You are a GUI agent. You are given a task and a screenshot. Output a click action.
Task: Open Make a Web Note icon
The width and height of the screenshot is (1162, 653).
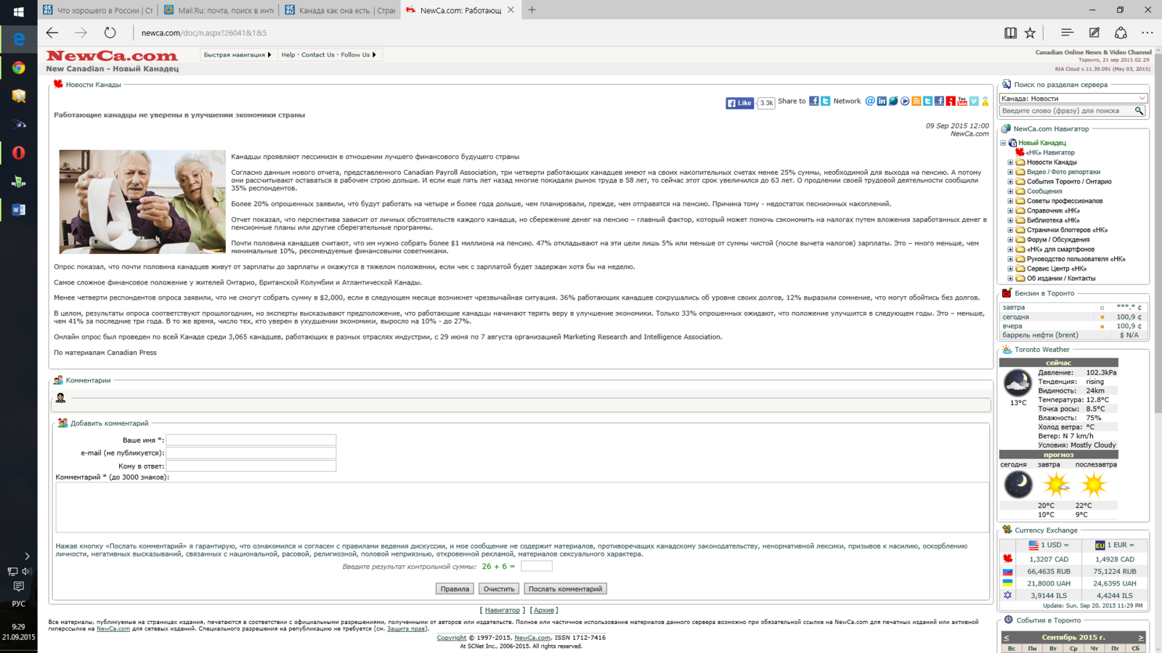[1094, 33]
